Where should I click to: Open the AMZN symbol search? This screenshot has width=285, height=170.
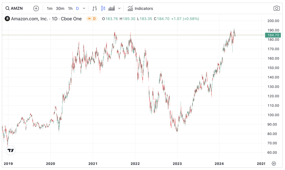[x=14, y=8]
